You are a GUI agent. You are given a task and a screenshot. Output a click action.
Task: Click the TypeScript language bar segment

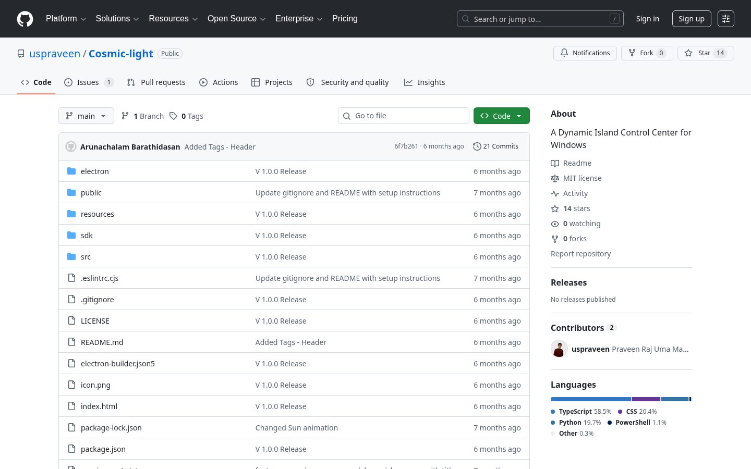(591, 399)
